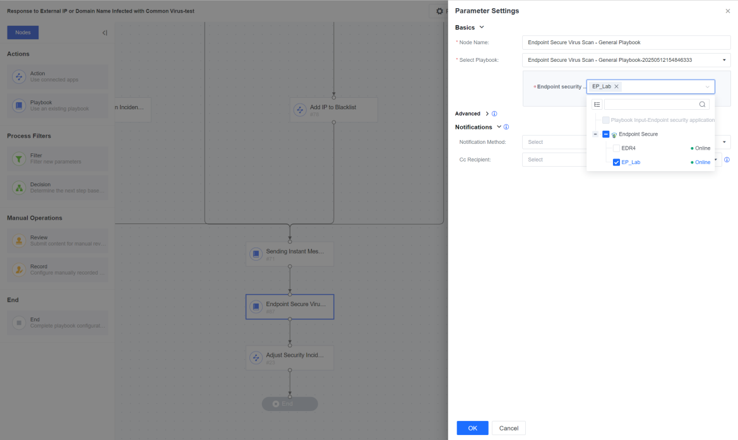Click the Endpoint Secure tree label

638,134
